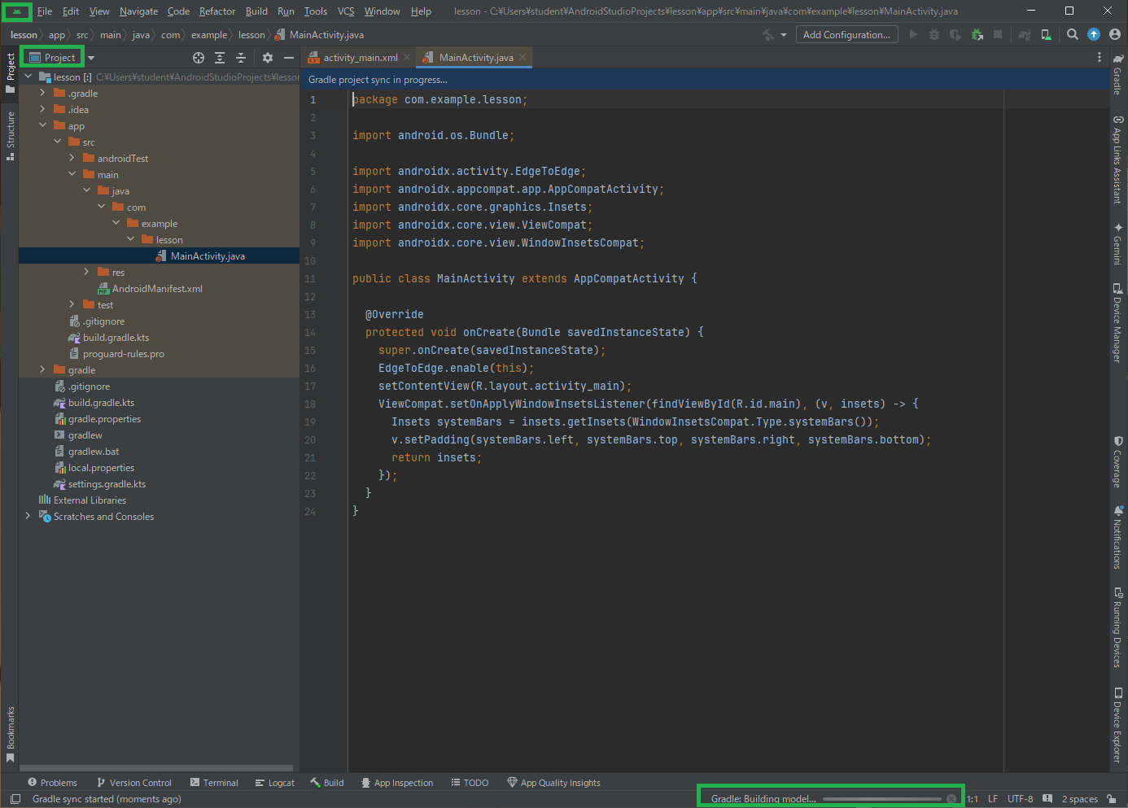Click Gradle Building model progress bar
1128x808 pixels.
pyautogui.click(x=882, y=799)
